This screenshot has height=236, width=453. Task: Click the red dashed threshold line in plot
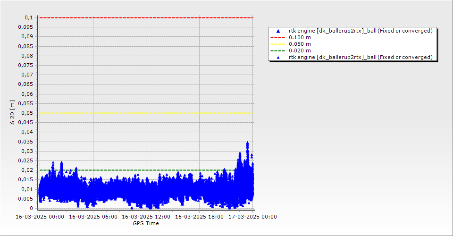pyautogui.click(x=146, y=17)
